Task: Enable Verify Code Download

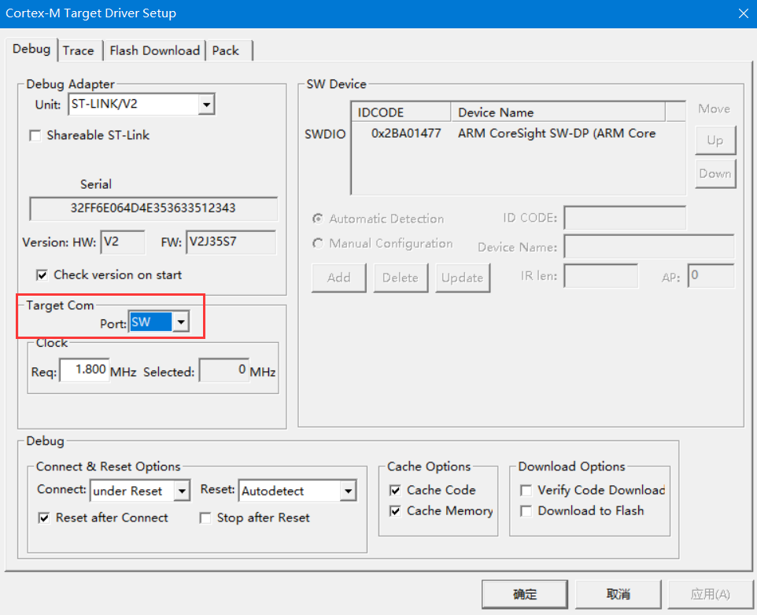Action: [525, 489]
